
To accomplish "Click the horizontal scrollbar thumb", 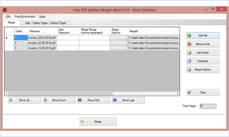I will [61, 94].
